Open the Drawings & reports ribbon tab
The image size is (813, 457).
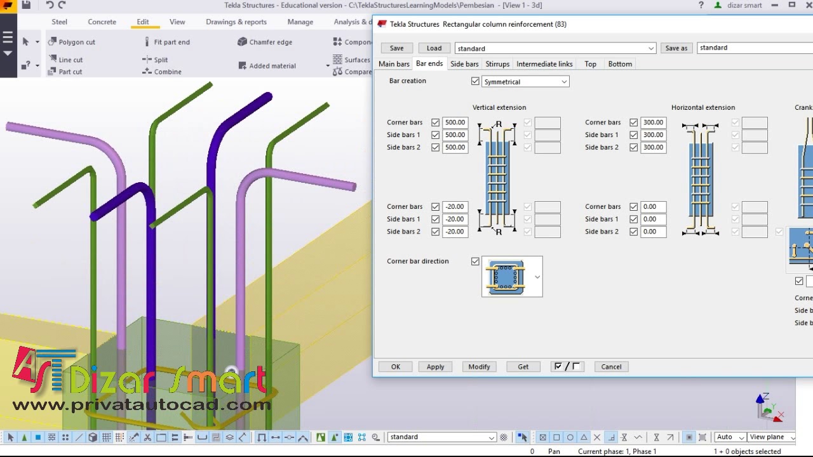(x=236, y=22)
